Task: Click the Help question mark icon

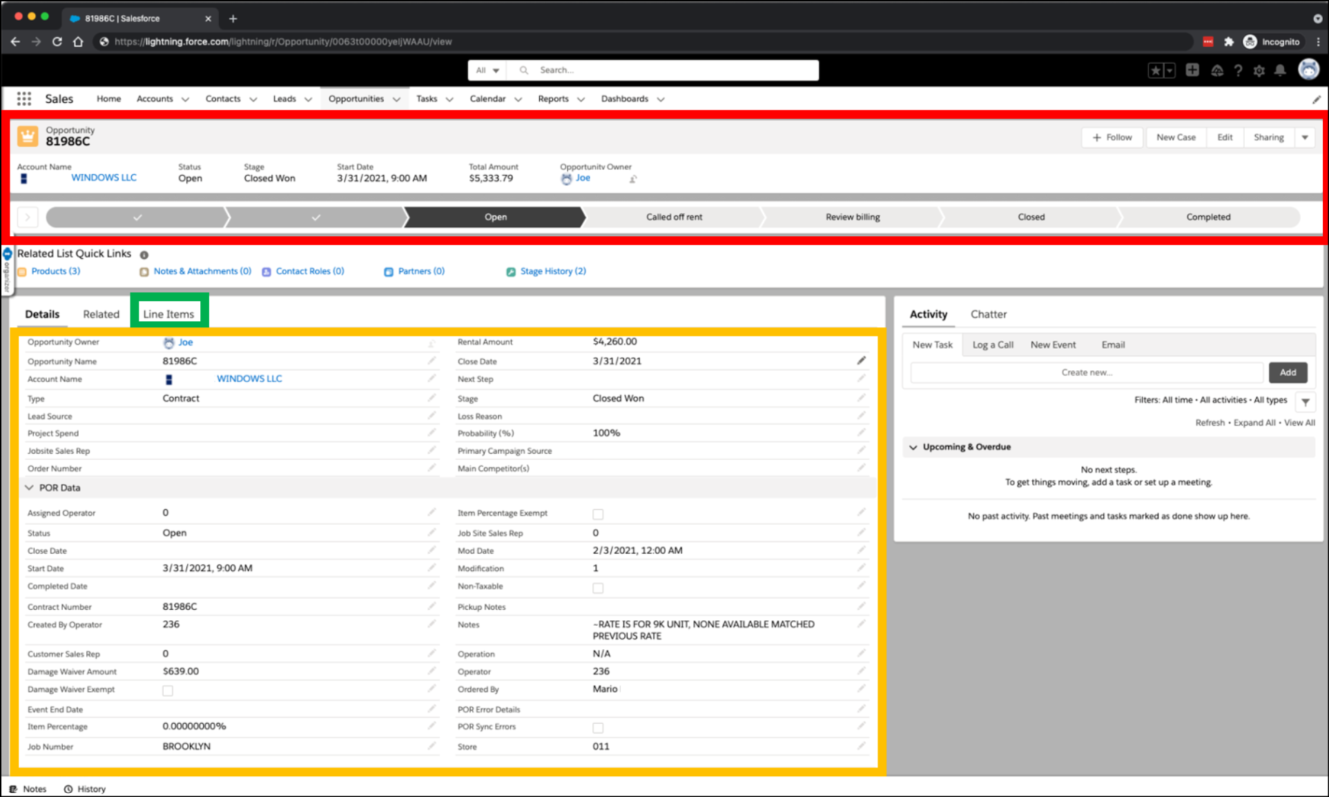Action: 1238,70
